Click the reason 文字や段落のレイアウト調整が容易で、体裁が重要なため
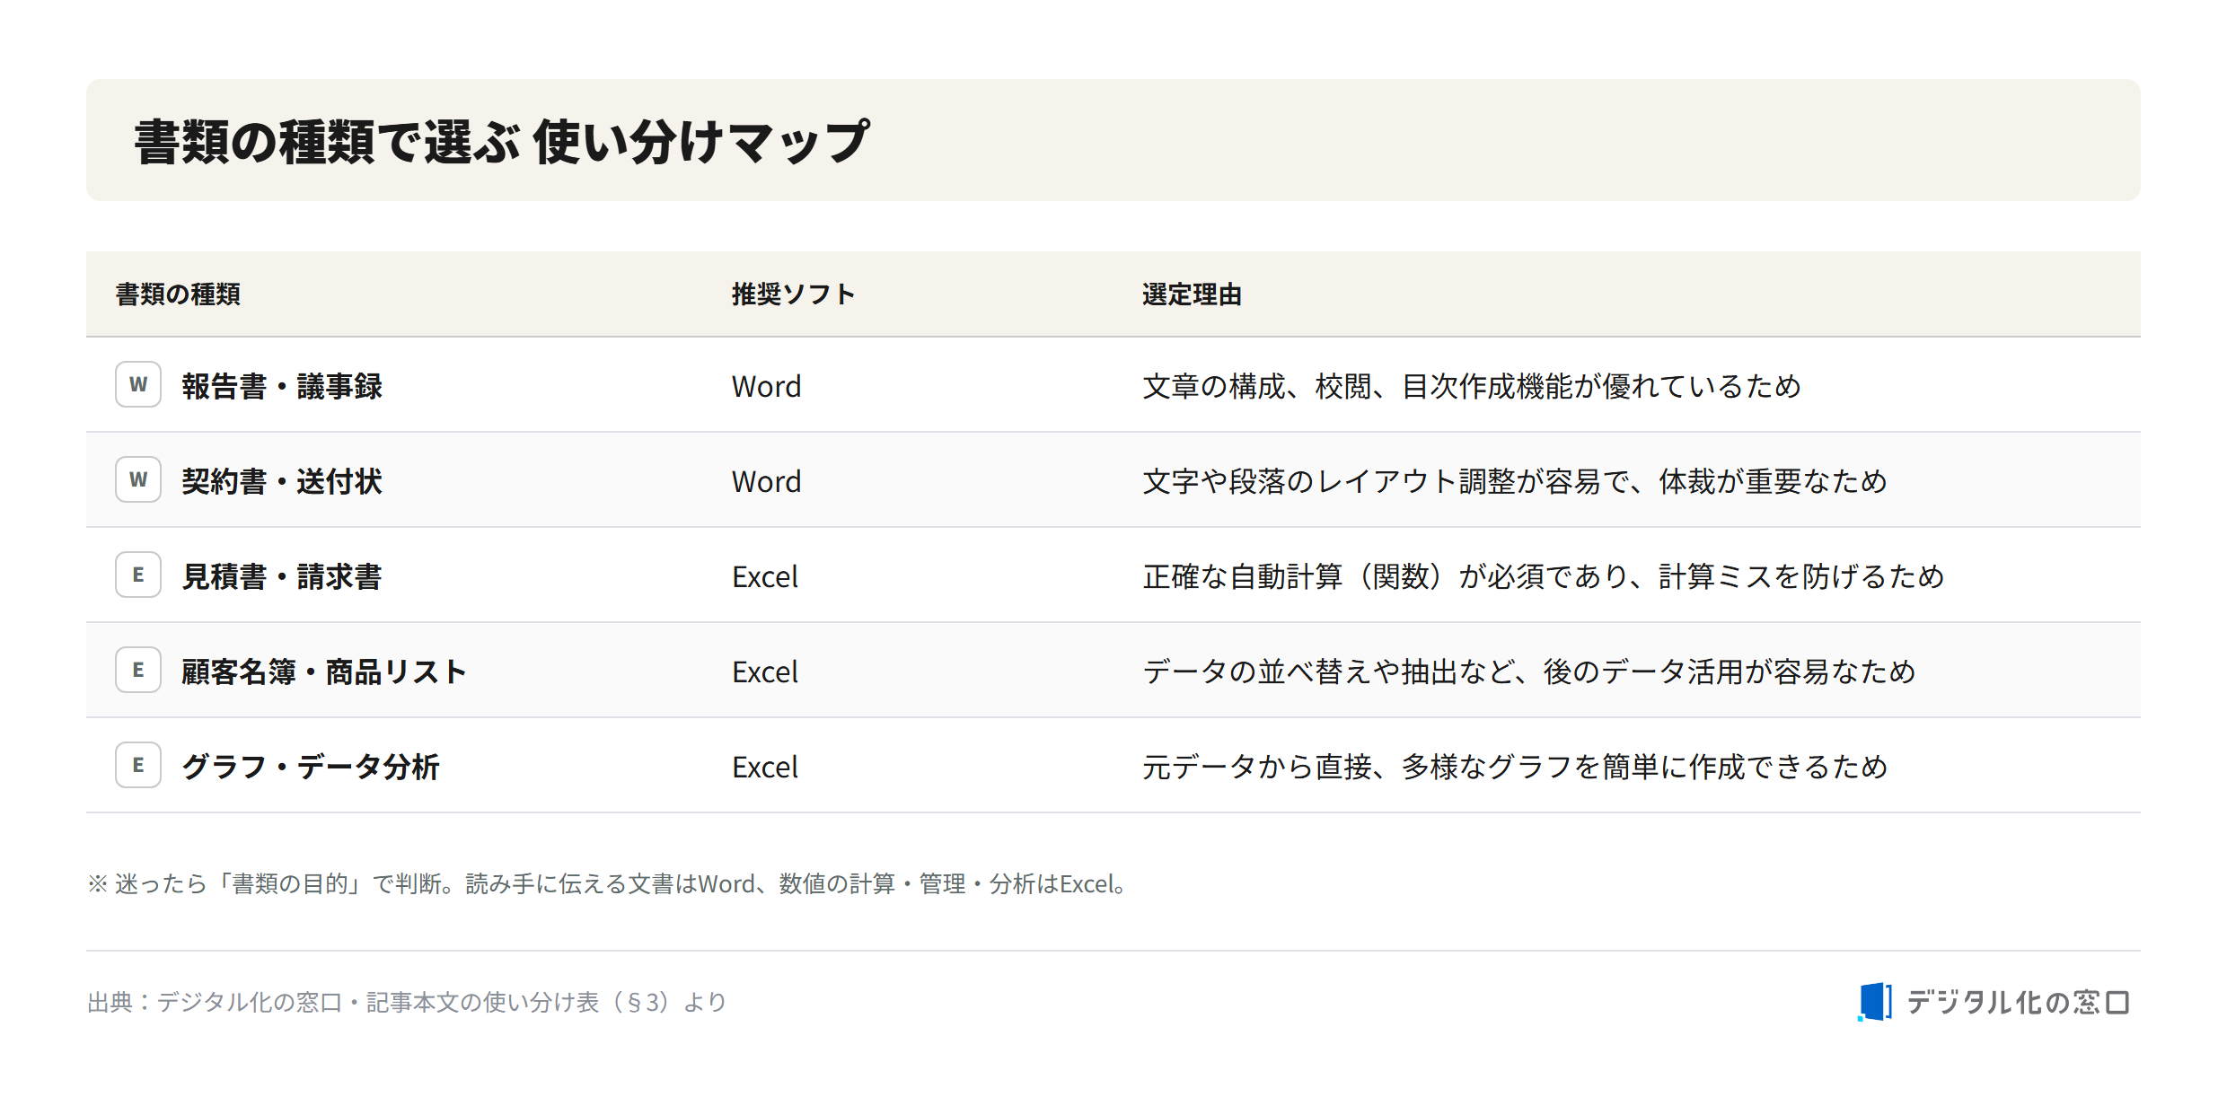 (x=1515, y=481)
